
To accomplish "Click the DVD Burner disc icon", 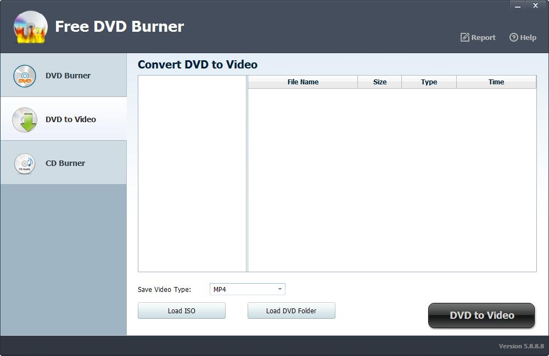I will [x=25, y=76].
